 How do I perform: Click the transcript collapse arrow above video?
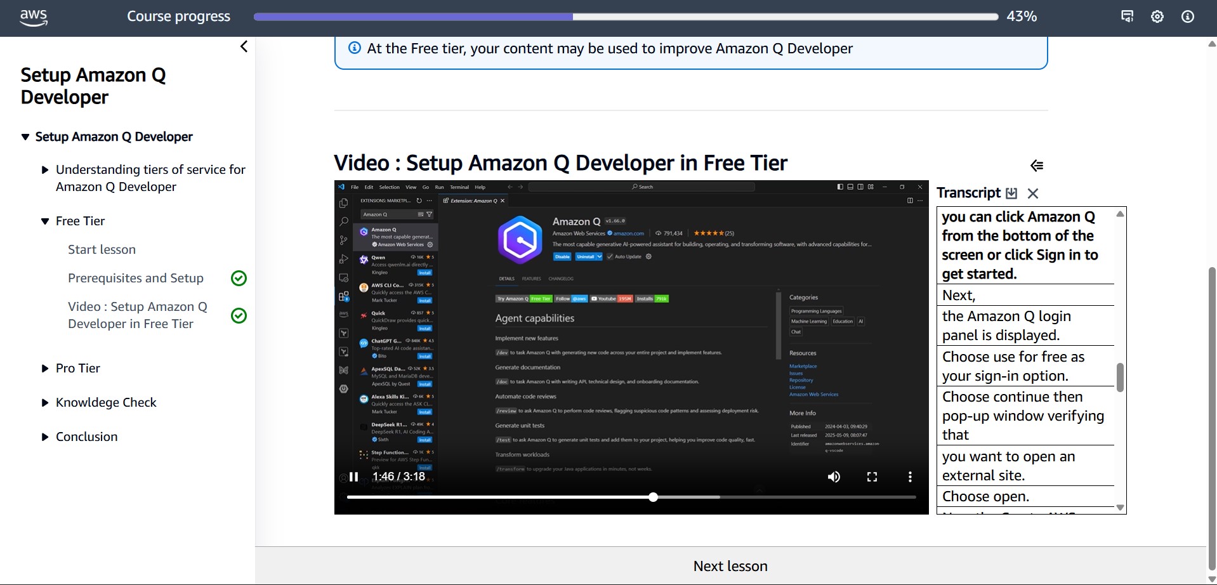[1037, 166]
